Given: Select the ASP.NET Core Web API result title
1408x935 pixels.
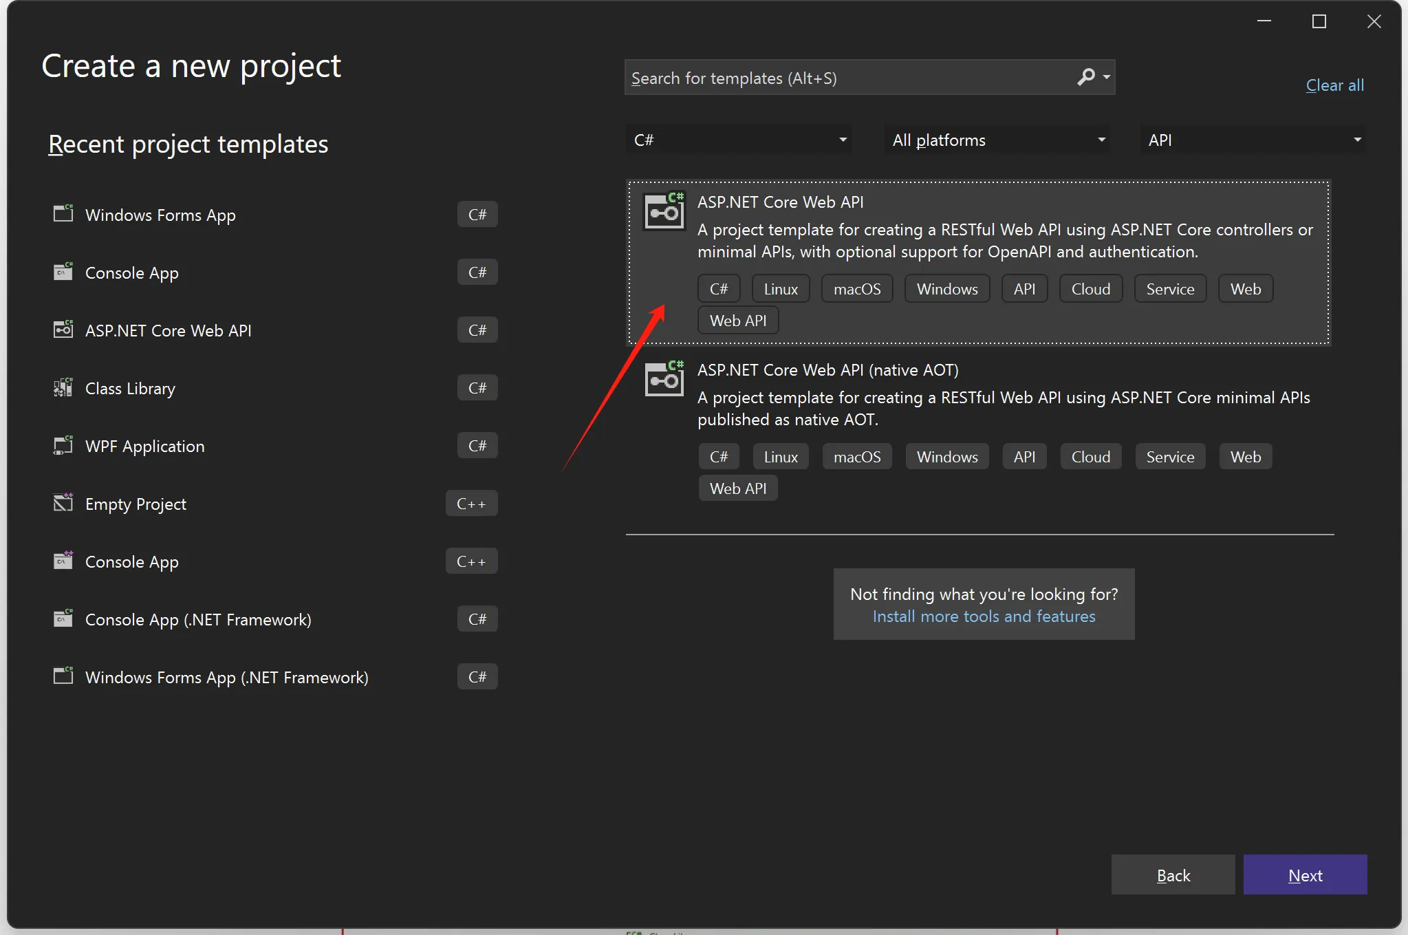Looking at the screenshot, I should pos(780,202).
